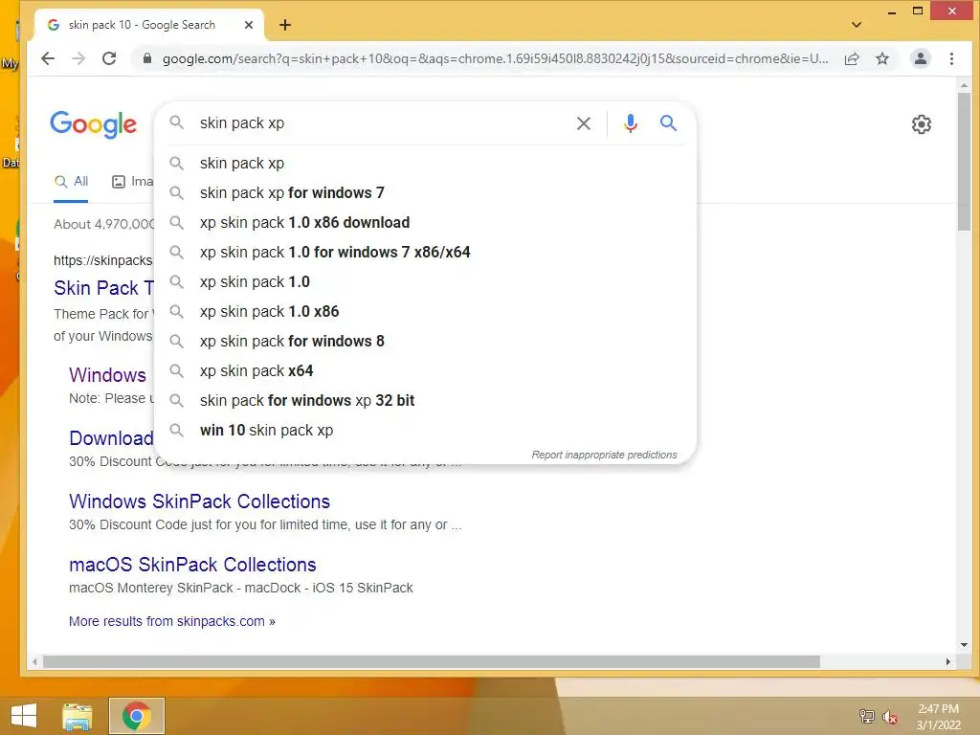Select suggestion 'skin pack xp'
980x735 pixels.
tap(425, 163)
